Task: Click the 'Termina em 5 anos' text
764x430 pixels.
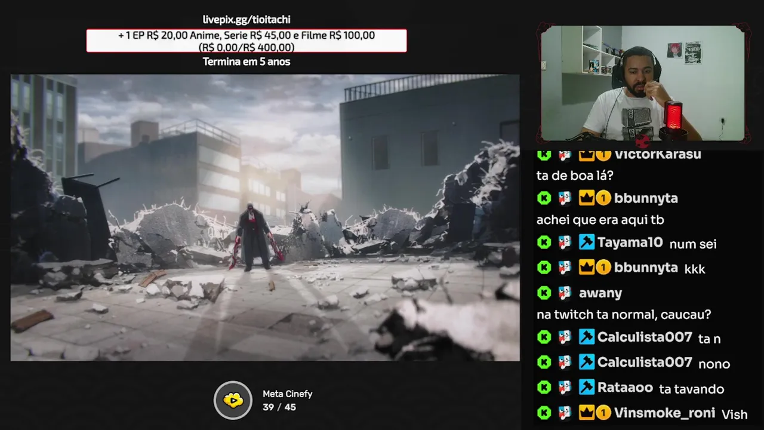Action: 247,62
